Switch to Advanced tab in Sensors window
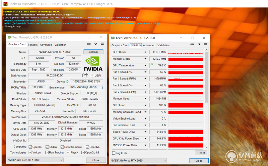This screenshot has height=166, width=268. 149,45
